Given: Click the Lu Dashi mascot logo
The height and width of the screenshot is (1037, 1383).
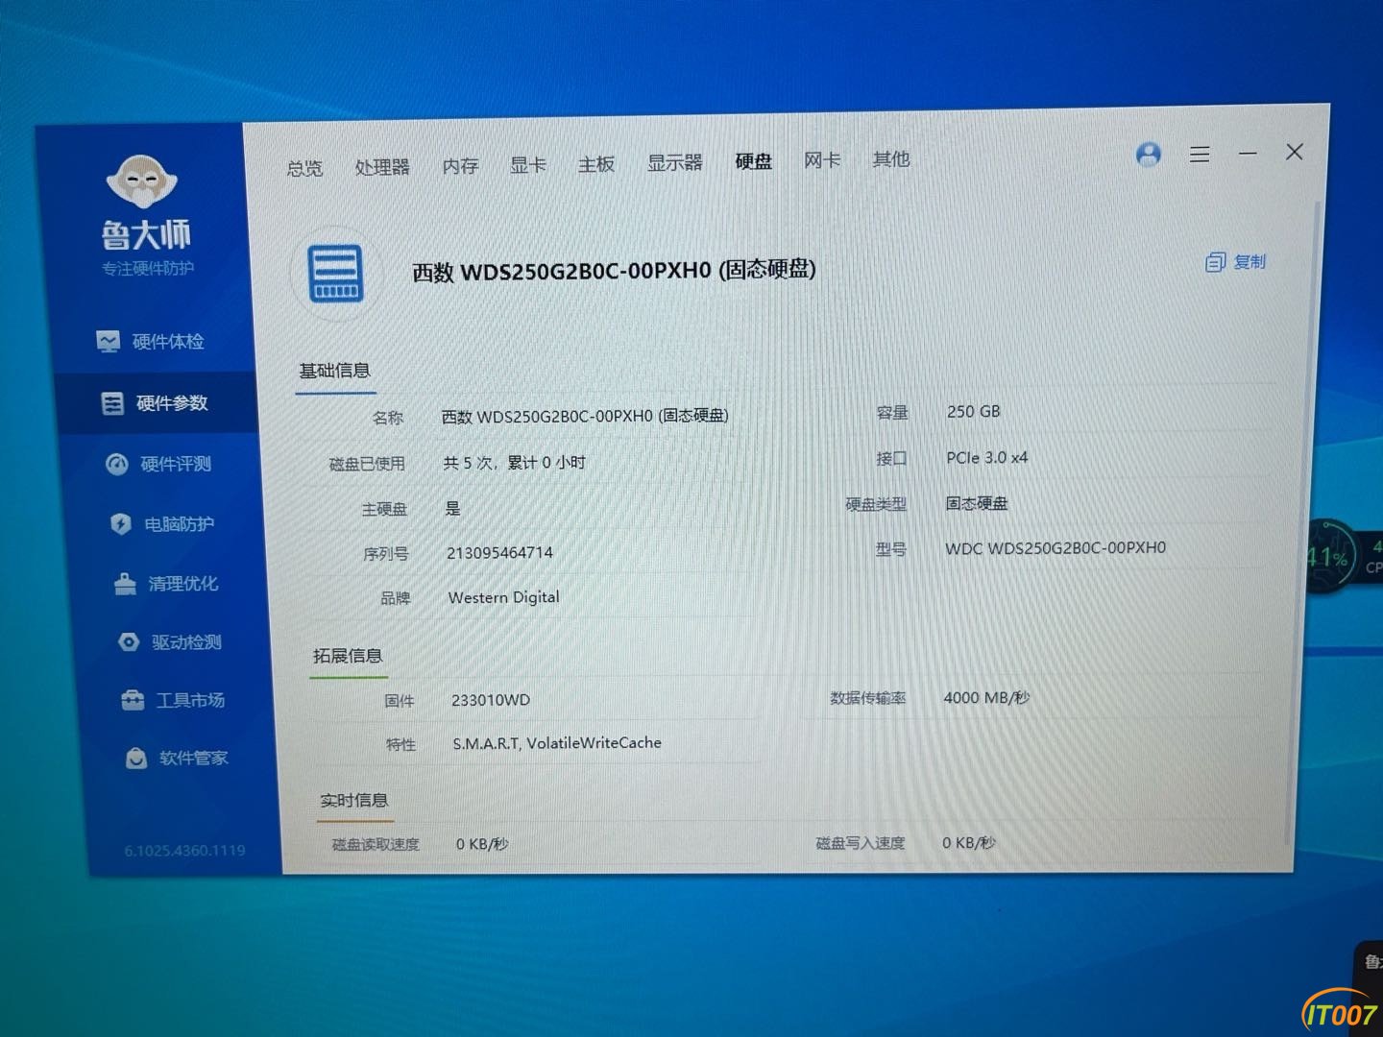Looking at the screenshot, I should click(x=142, y=182).
